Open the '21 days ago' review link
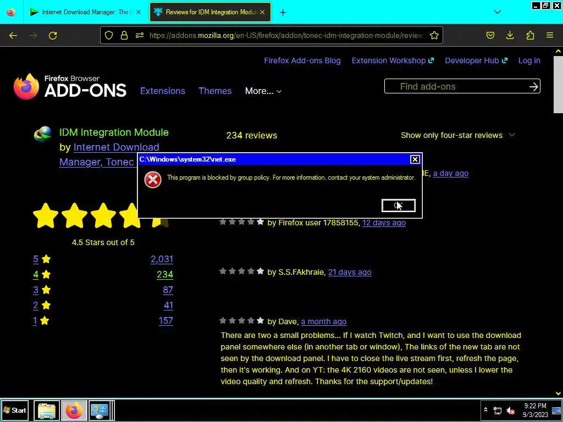Viewport: 563px width, 422px height. (350, 272)
